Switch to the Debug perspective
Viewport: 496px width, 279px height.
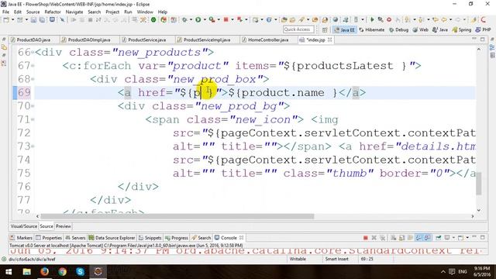pos(398,29)
